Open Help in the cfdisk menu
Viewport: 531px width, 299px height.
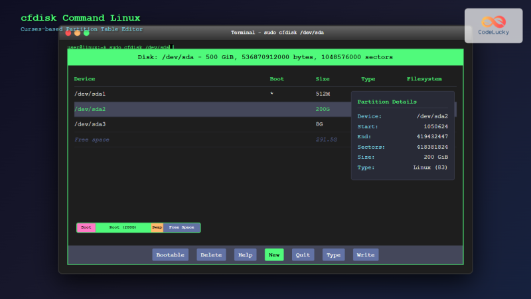[245, 254]
